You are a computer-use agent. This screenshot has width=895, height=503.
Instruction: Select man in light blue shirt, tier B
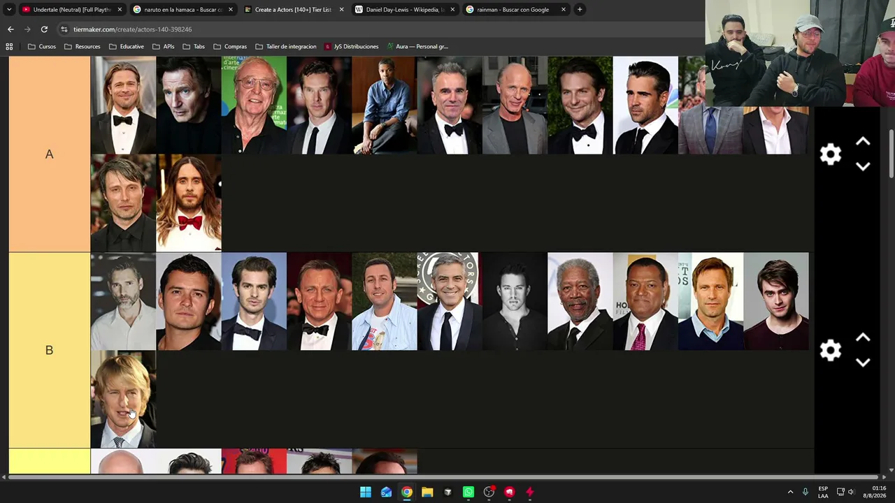385,301
